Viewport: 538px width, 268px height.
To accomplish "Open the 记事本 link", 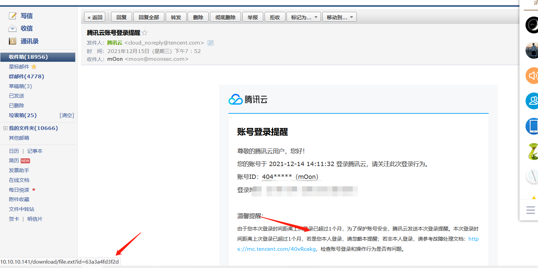I will 35,151.
